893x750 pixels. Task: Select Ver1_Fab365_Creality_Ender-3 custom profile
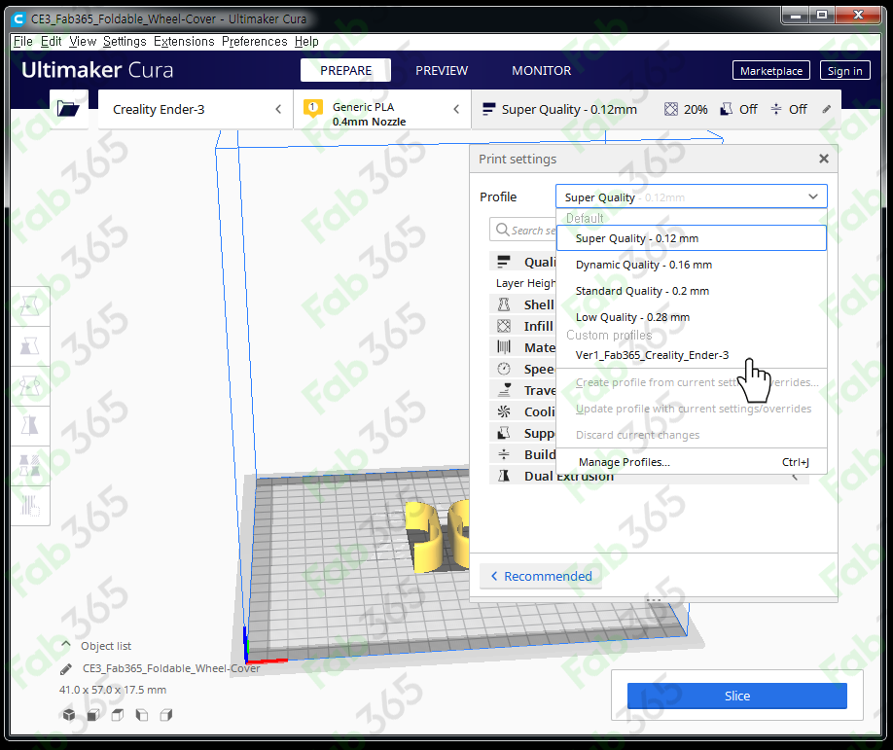[x=692, y=355]
